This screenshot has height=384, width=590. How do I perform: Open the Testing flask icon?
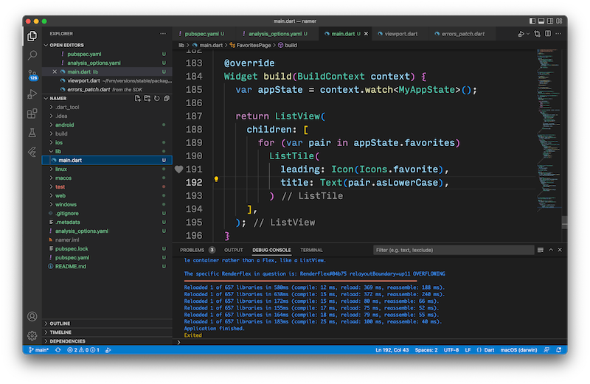coord(32,133)
